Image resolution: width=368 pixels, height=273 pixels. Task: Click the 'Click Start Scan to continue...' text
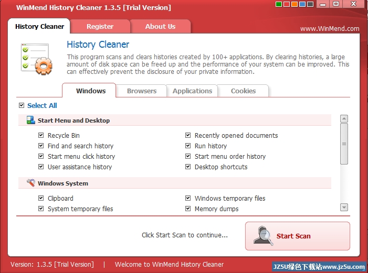[x=185, y=235]
